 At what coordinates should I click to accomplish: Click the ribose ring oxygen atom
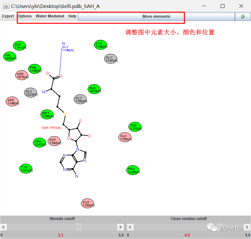[x=68, y=138]
